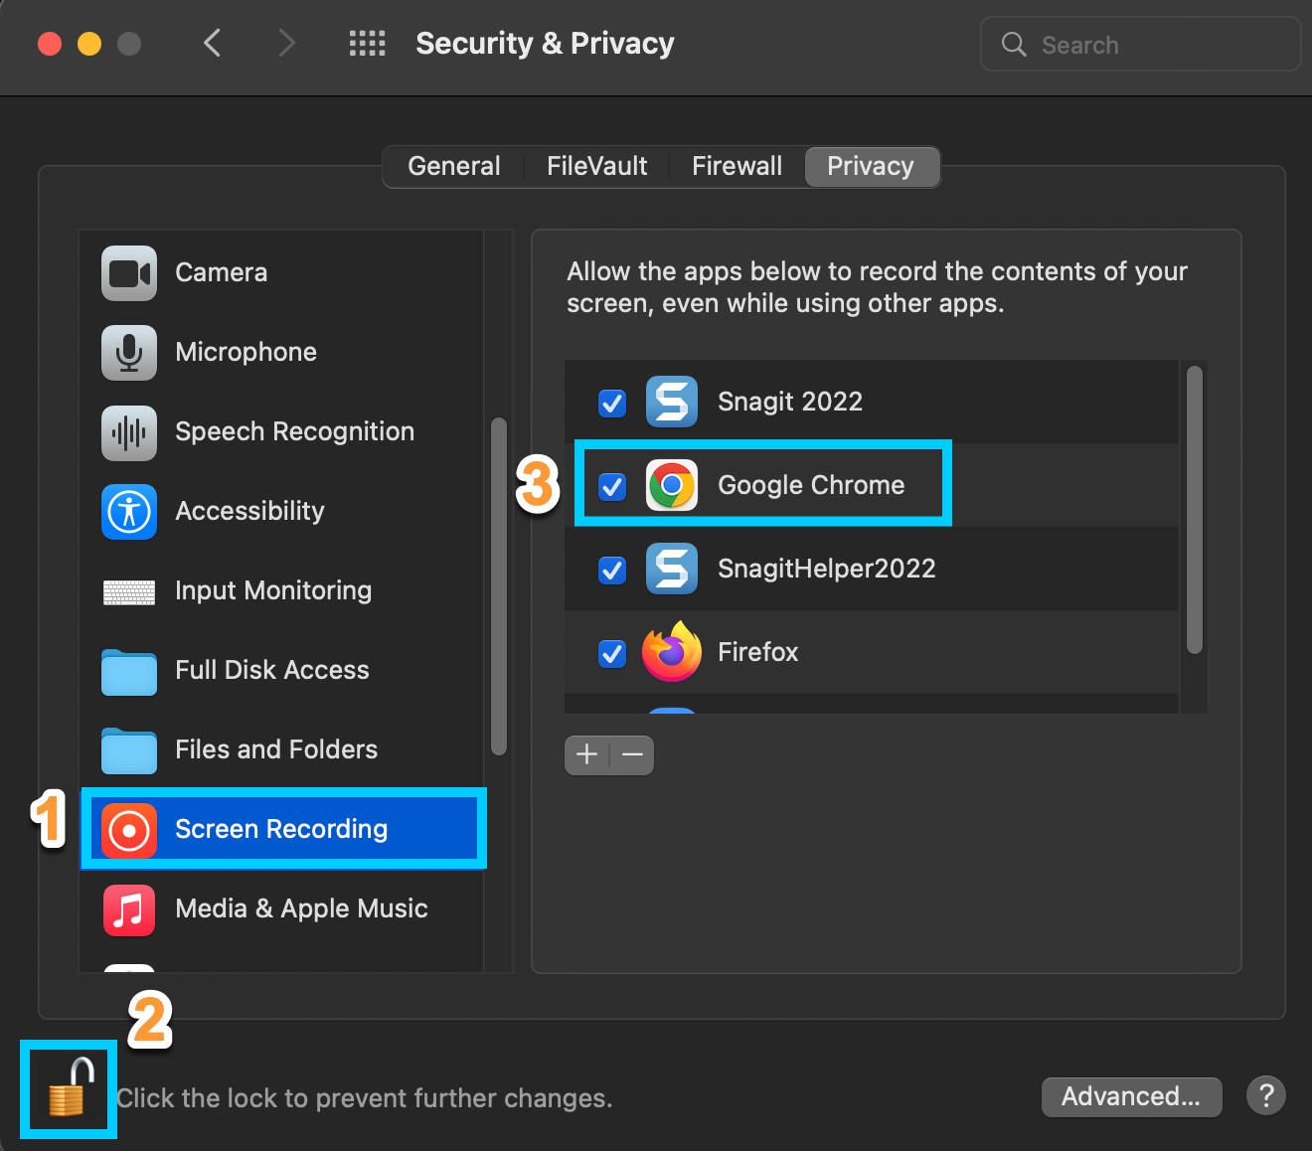The image size is (1312, 1151).
Task: Select the Media & Apple Music label
Action: pos(302,908)
